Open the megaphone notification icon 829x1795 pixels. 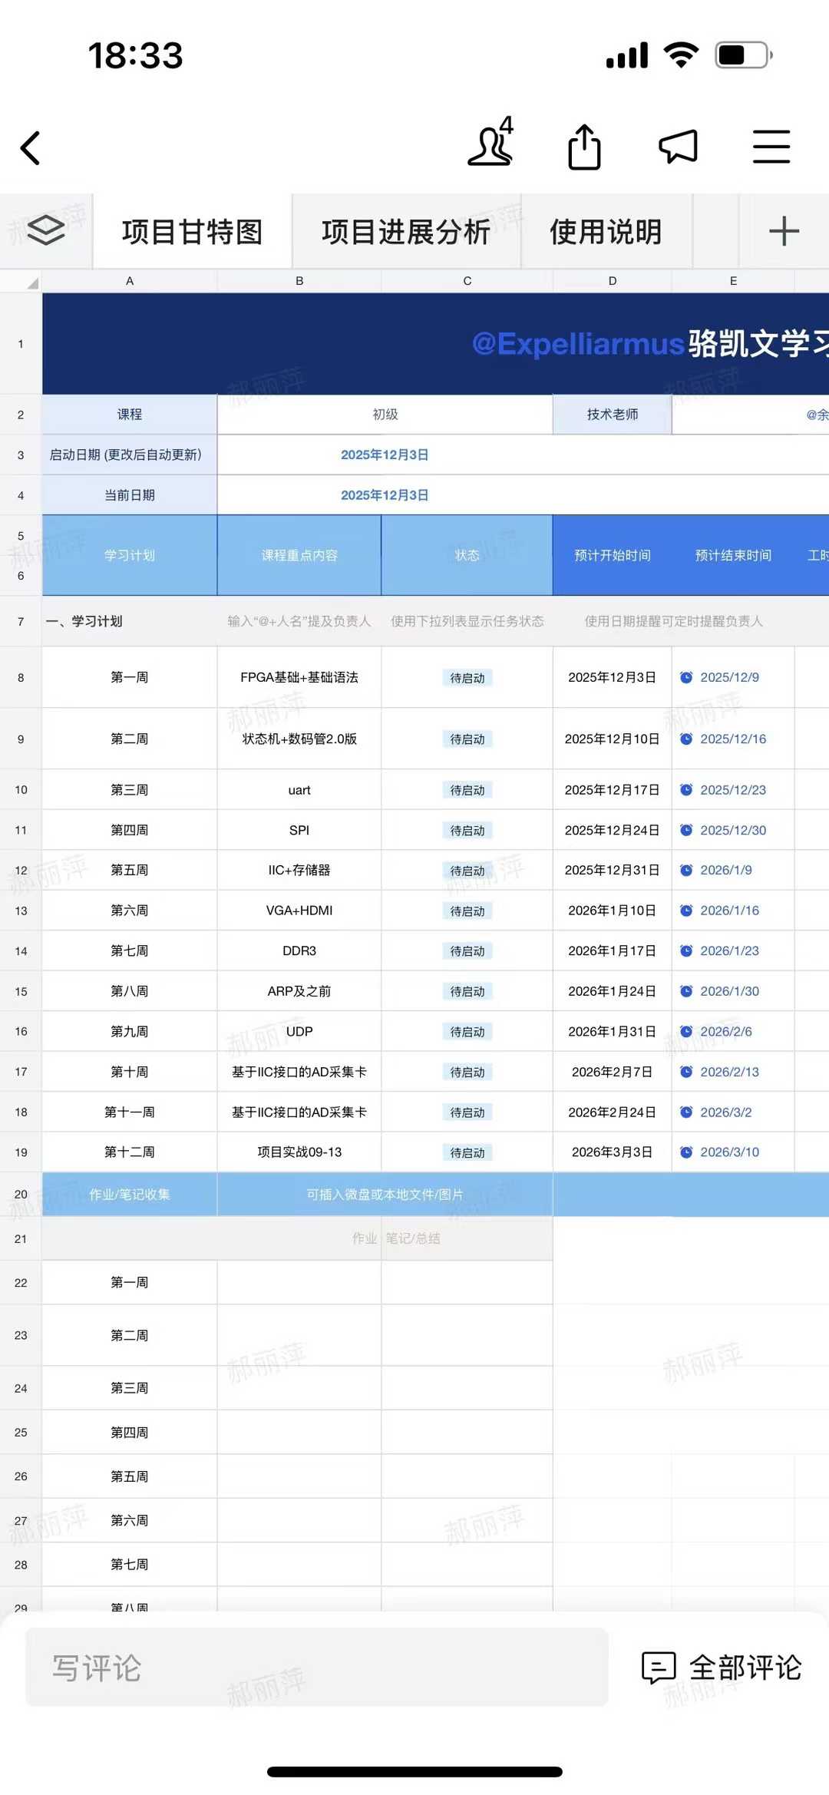tap(678, 146)
